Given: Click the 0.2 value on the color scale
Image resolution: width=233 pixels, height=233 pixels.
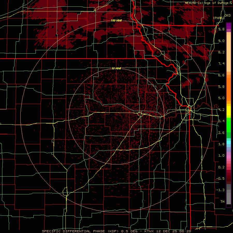Looking at the screenshot, I should (221, 167).
